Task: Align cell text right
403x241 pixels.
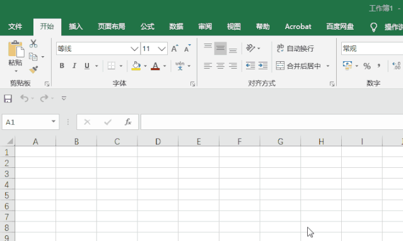Action: click(233, 66)
